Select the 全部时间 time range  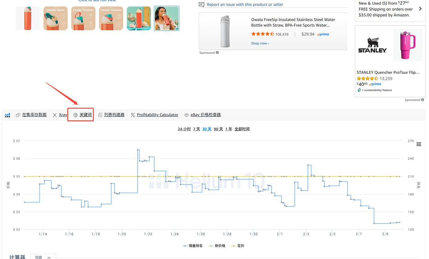click(242, 129)
